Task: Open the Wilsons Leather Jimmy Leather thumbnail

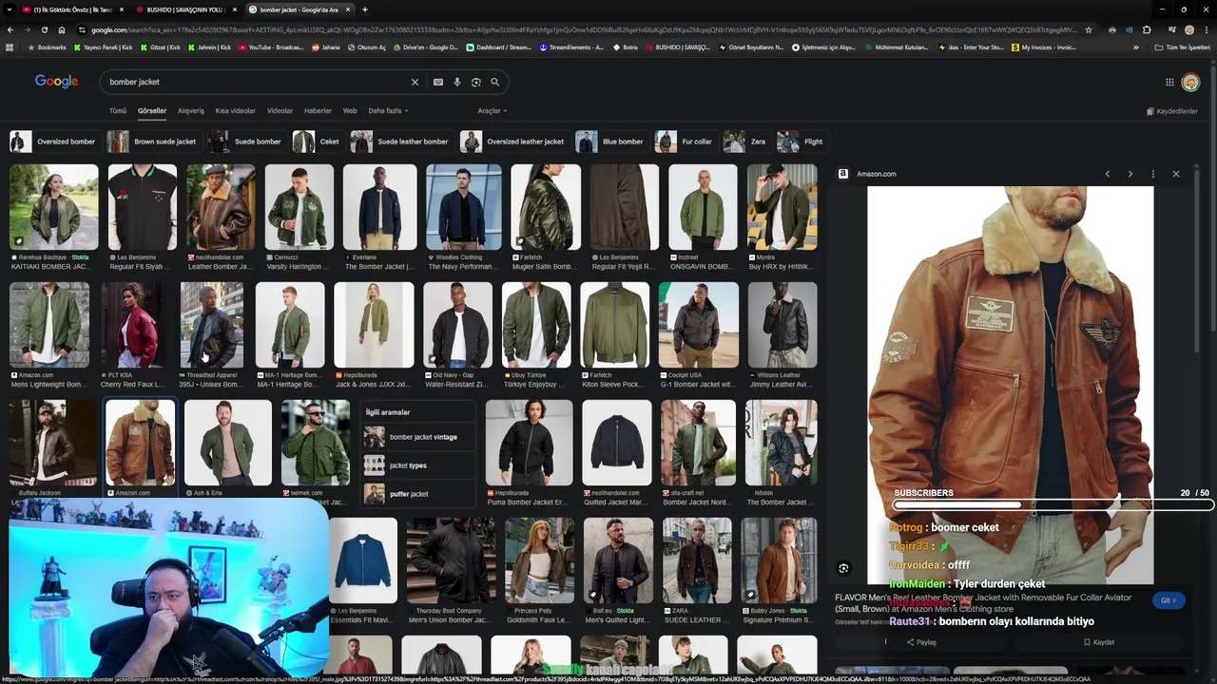Action: pyautogui.click(x=782, y=325)
